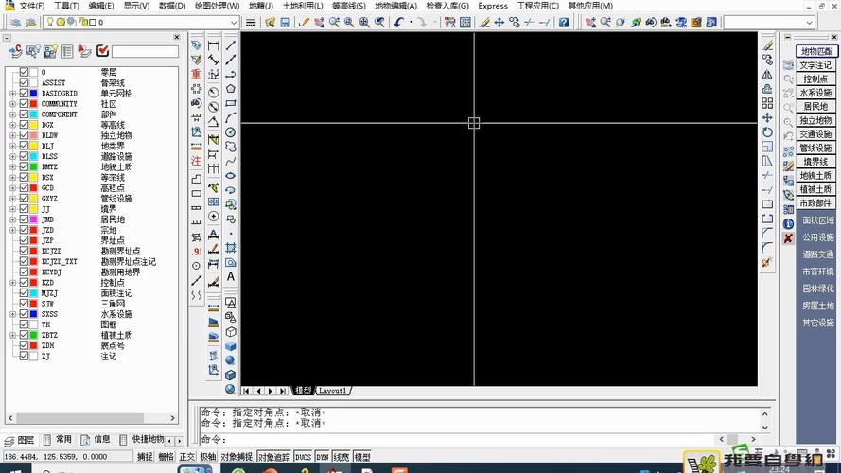Open the Undo history dropdown arrow
The width and height of the screenshot is (841, 473).
411,22
